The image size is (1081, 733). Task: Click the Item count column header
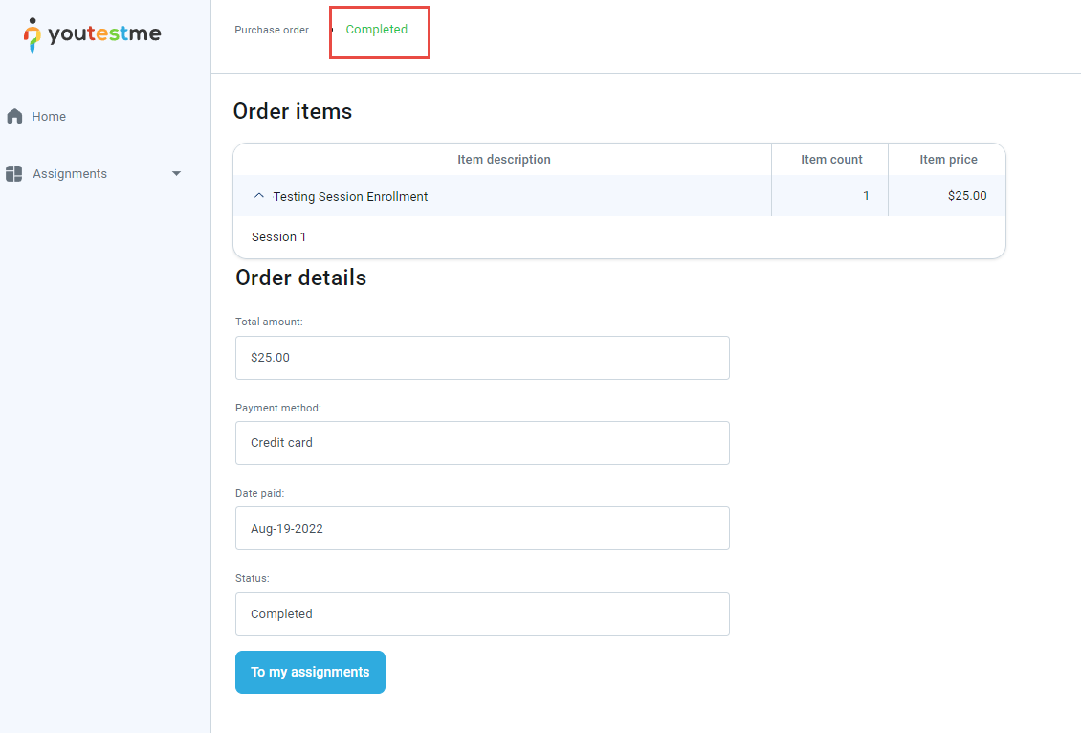[x=831, y=160]
